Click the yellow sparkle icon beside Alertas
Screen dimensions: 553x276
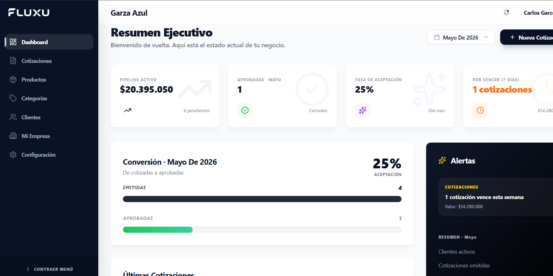[442, 160]
